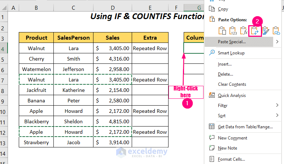Expand the Paste Special submenu arrow
This screenshot has height=164, width=284.
pos(277,42)
